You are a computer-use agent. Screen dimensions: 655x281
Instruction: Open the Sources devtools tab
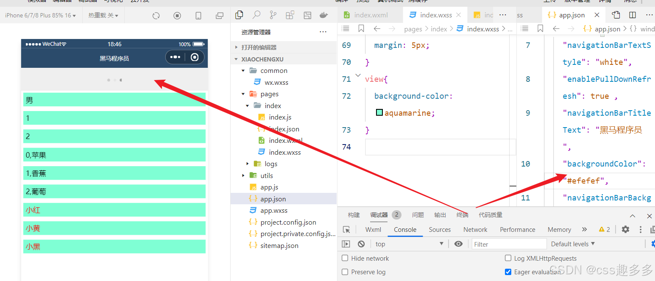[440, 230]
